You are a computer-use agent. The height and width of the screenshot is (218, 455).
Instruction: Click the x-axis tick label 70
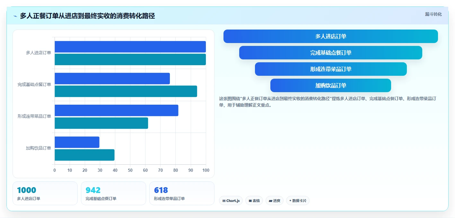161,170
